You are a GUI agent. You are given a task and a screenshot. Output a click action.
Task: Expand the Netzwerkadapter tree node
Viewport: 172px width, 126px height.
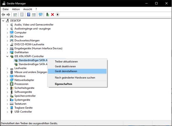(7, 80)
